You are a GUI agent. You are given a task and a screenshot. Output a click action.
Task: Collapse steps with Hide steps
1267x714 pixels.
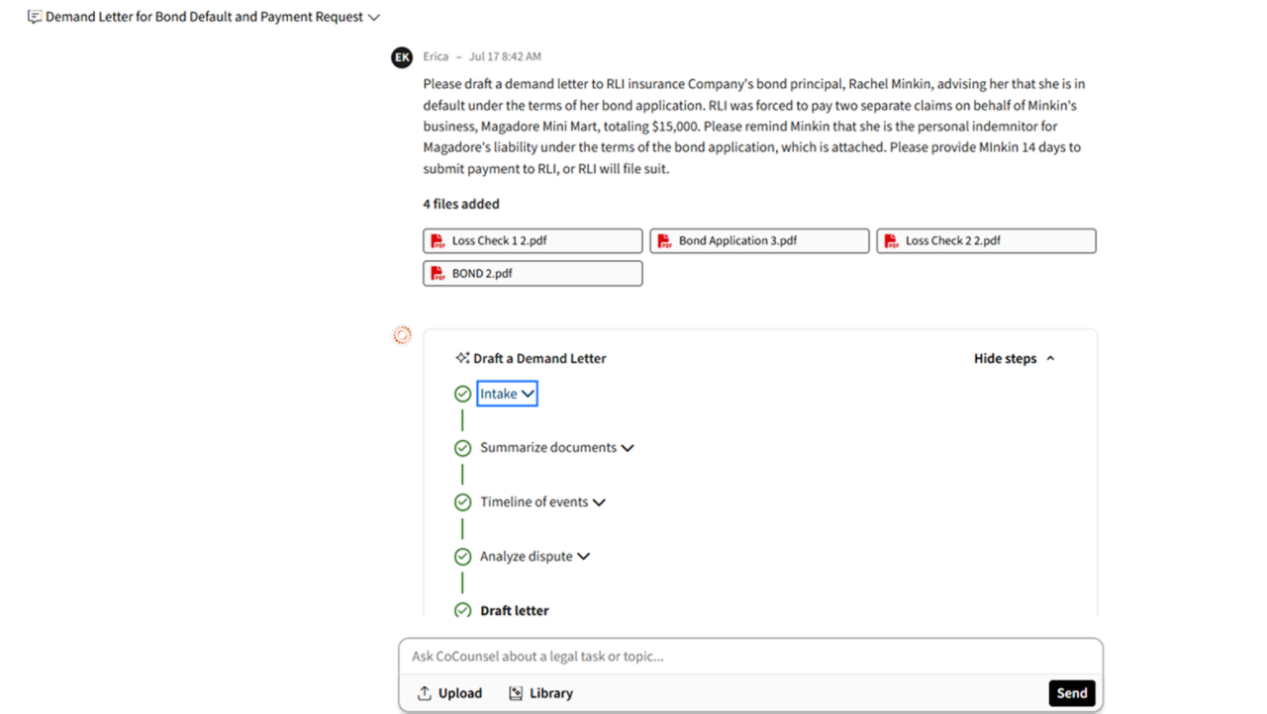tap(1014, 358)
